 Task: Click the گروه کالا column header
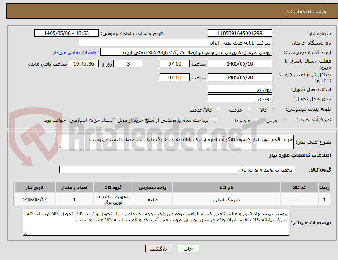tap(113, 187)
